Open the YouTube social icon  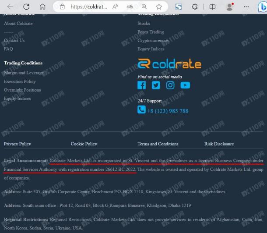(185, 85)
